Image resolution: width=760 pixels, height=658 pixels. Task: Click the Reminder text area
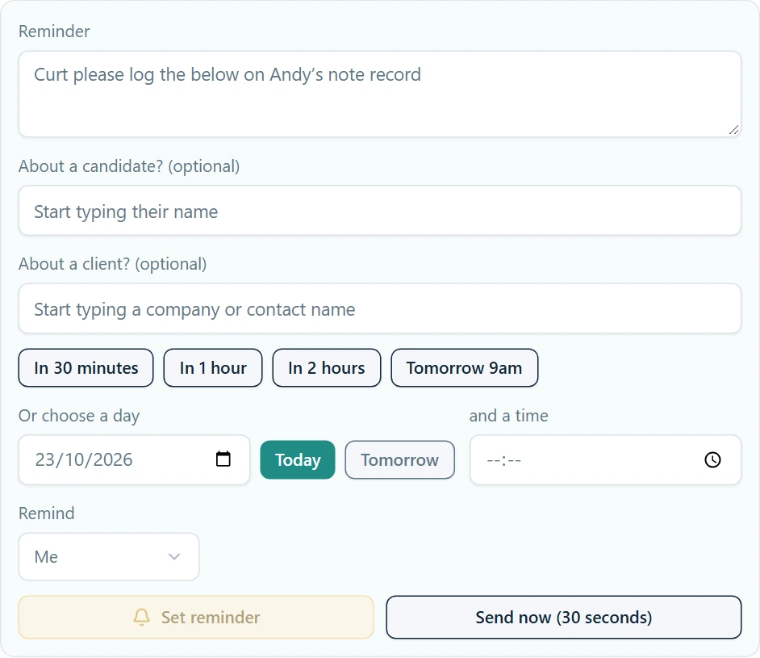pyautogui.click(x=379, y=94)
